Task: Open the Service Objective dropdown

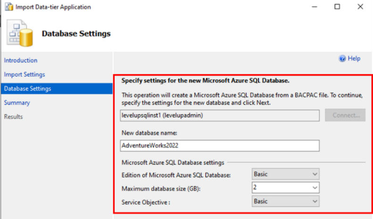Action: point(315,202)
